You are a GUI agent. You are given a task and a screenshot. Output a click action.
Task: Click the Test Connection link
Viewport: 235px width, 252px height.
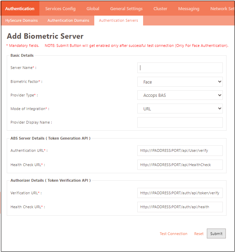(173, 234)
